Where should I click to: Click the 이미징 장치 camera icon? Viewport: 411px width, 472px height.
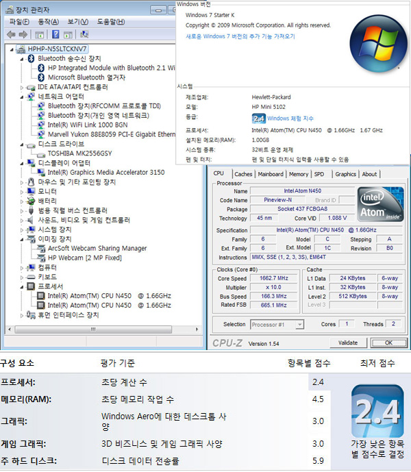(x=31, y=239)
